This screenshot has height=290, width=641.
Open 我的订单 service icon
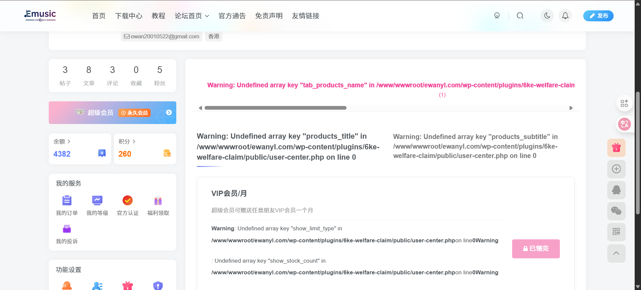[67, 205]
